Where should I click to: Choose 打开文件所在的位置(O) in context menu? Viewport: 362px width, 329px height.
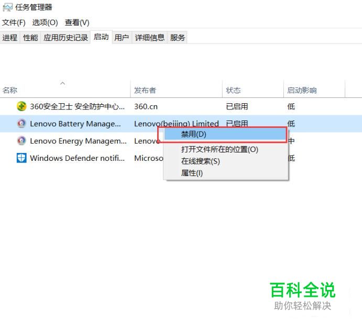coord(225,149)
